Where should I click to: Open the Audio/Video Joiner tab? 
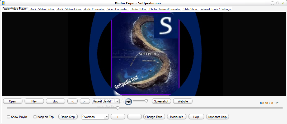pos(69,9)
